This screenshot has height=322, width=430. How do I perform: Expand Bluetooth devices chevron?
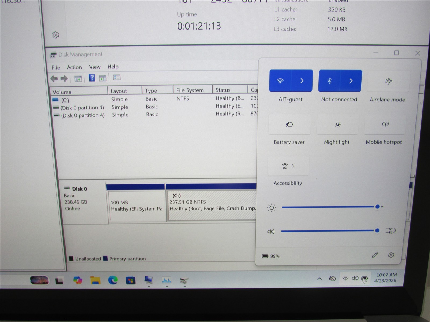point(351,81)
